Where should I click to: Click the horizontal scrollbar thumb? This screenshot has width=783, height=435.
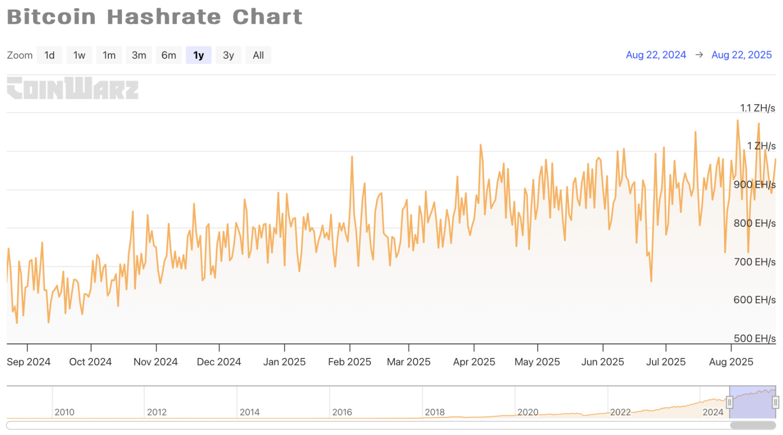(x=752, y=426)
